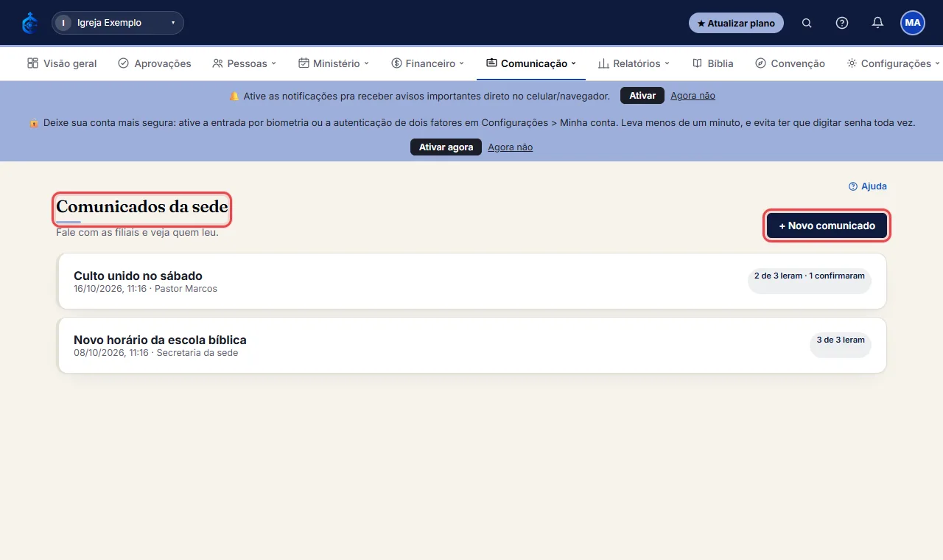Open the Convenção tab
This screenshot has width=943, height=560.
tap(790, 63)
